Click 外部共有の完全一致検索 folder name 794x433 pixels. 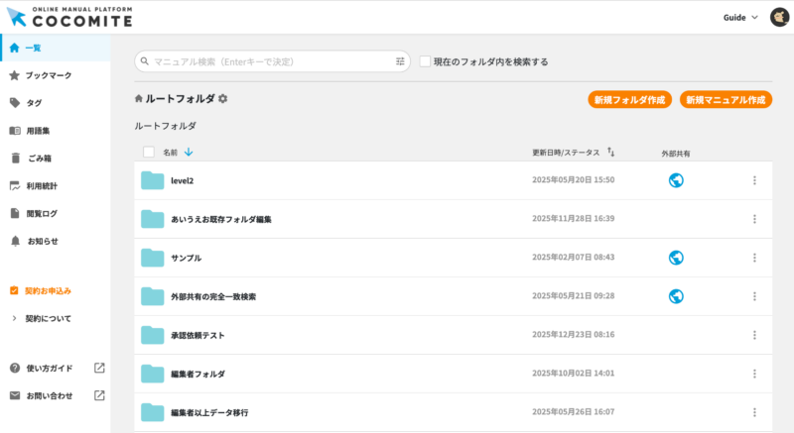(x=213, y=296)
